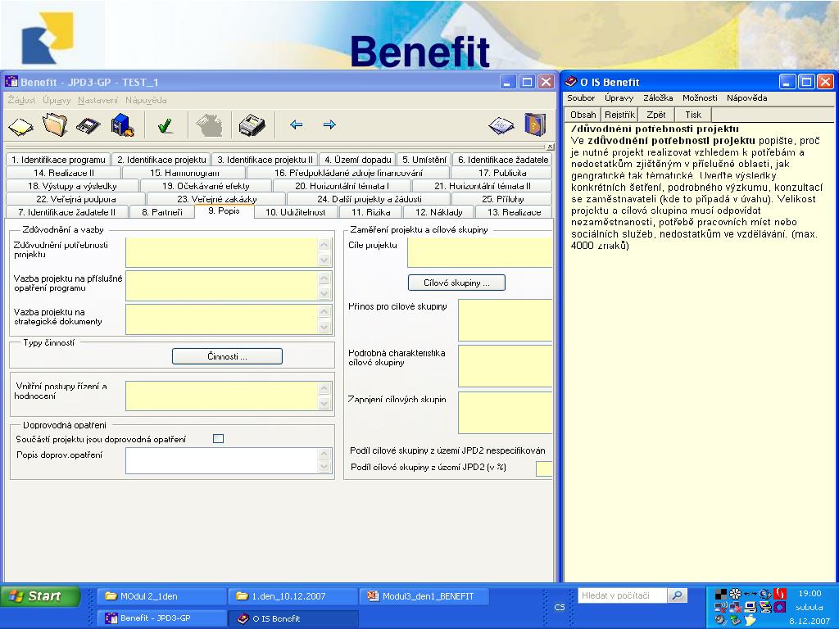Viewport: 839px width, 629px height.
Task: Open the Možnosti menu in help window
Action: (x=700, y=98)
